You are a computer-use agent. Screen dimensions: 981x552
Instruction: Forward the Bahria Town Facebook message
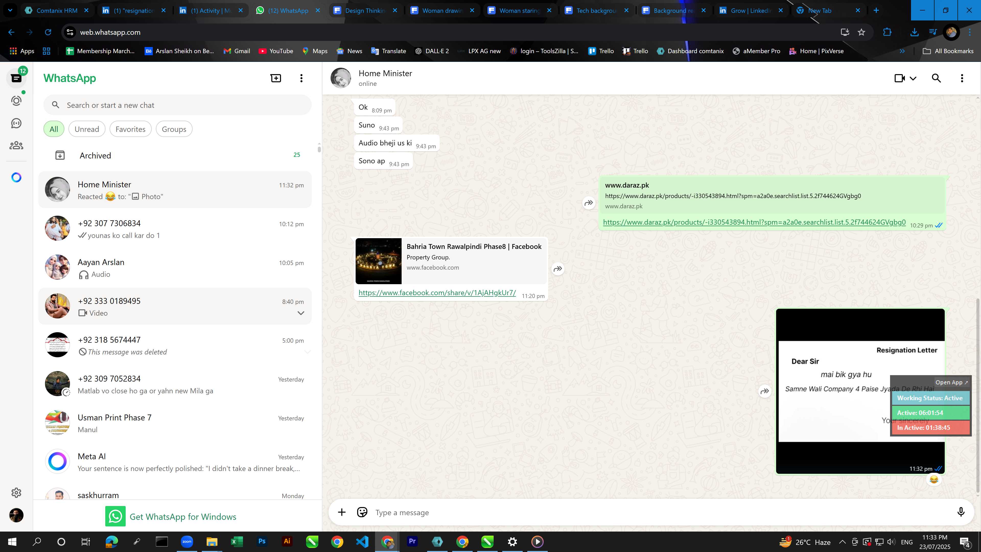tap(558, 269)
